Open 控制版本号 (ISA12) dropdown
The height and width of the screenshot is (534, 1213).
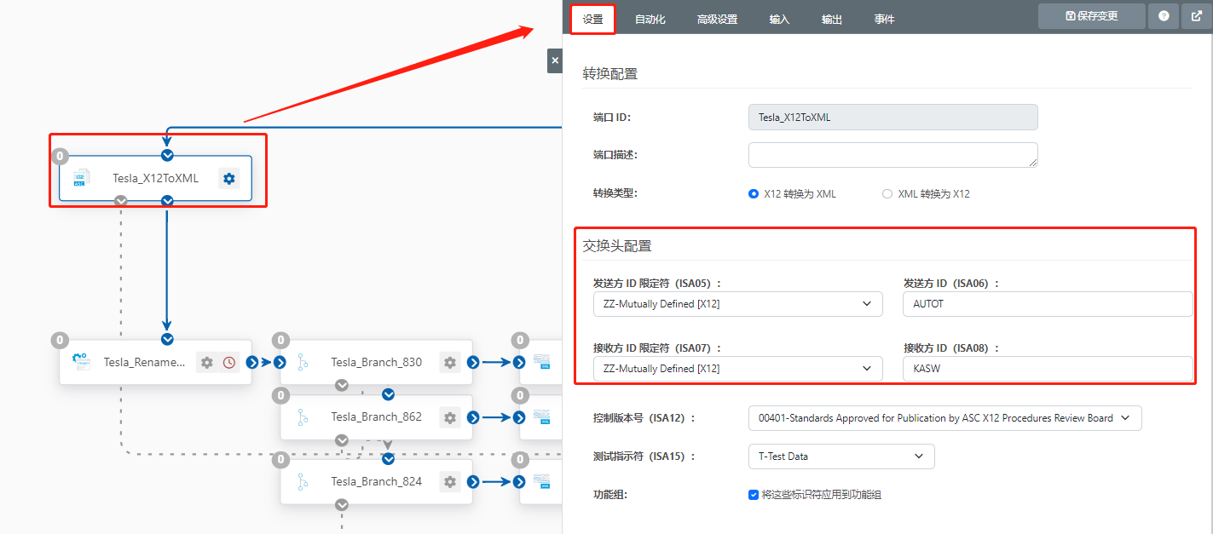click(944, 418)
